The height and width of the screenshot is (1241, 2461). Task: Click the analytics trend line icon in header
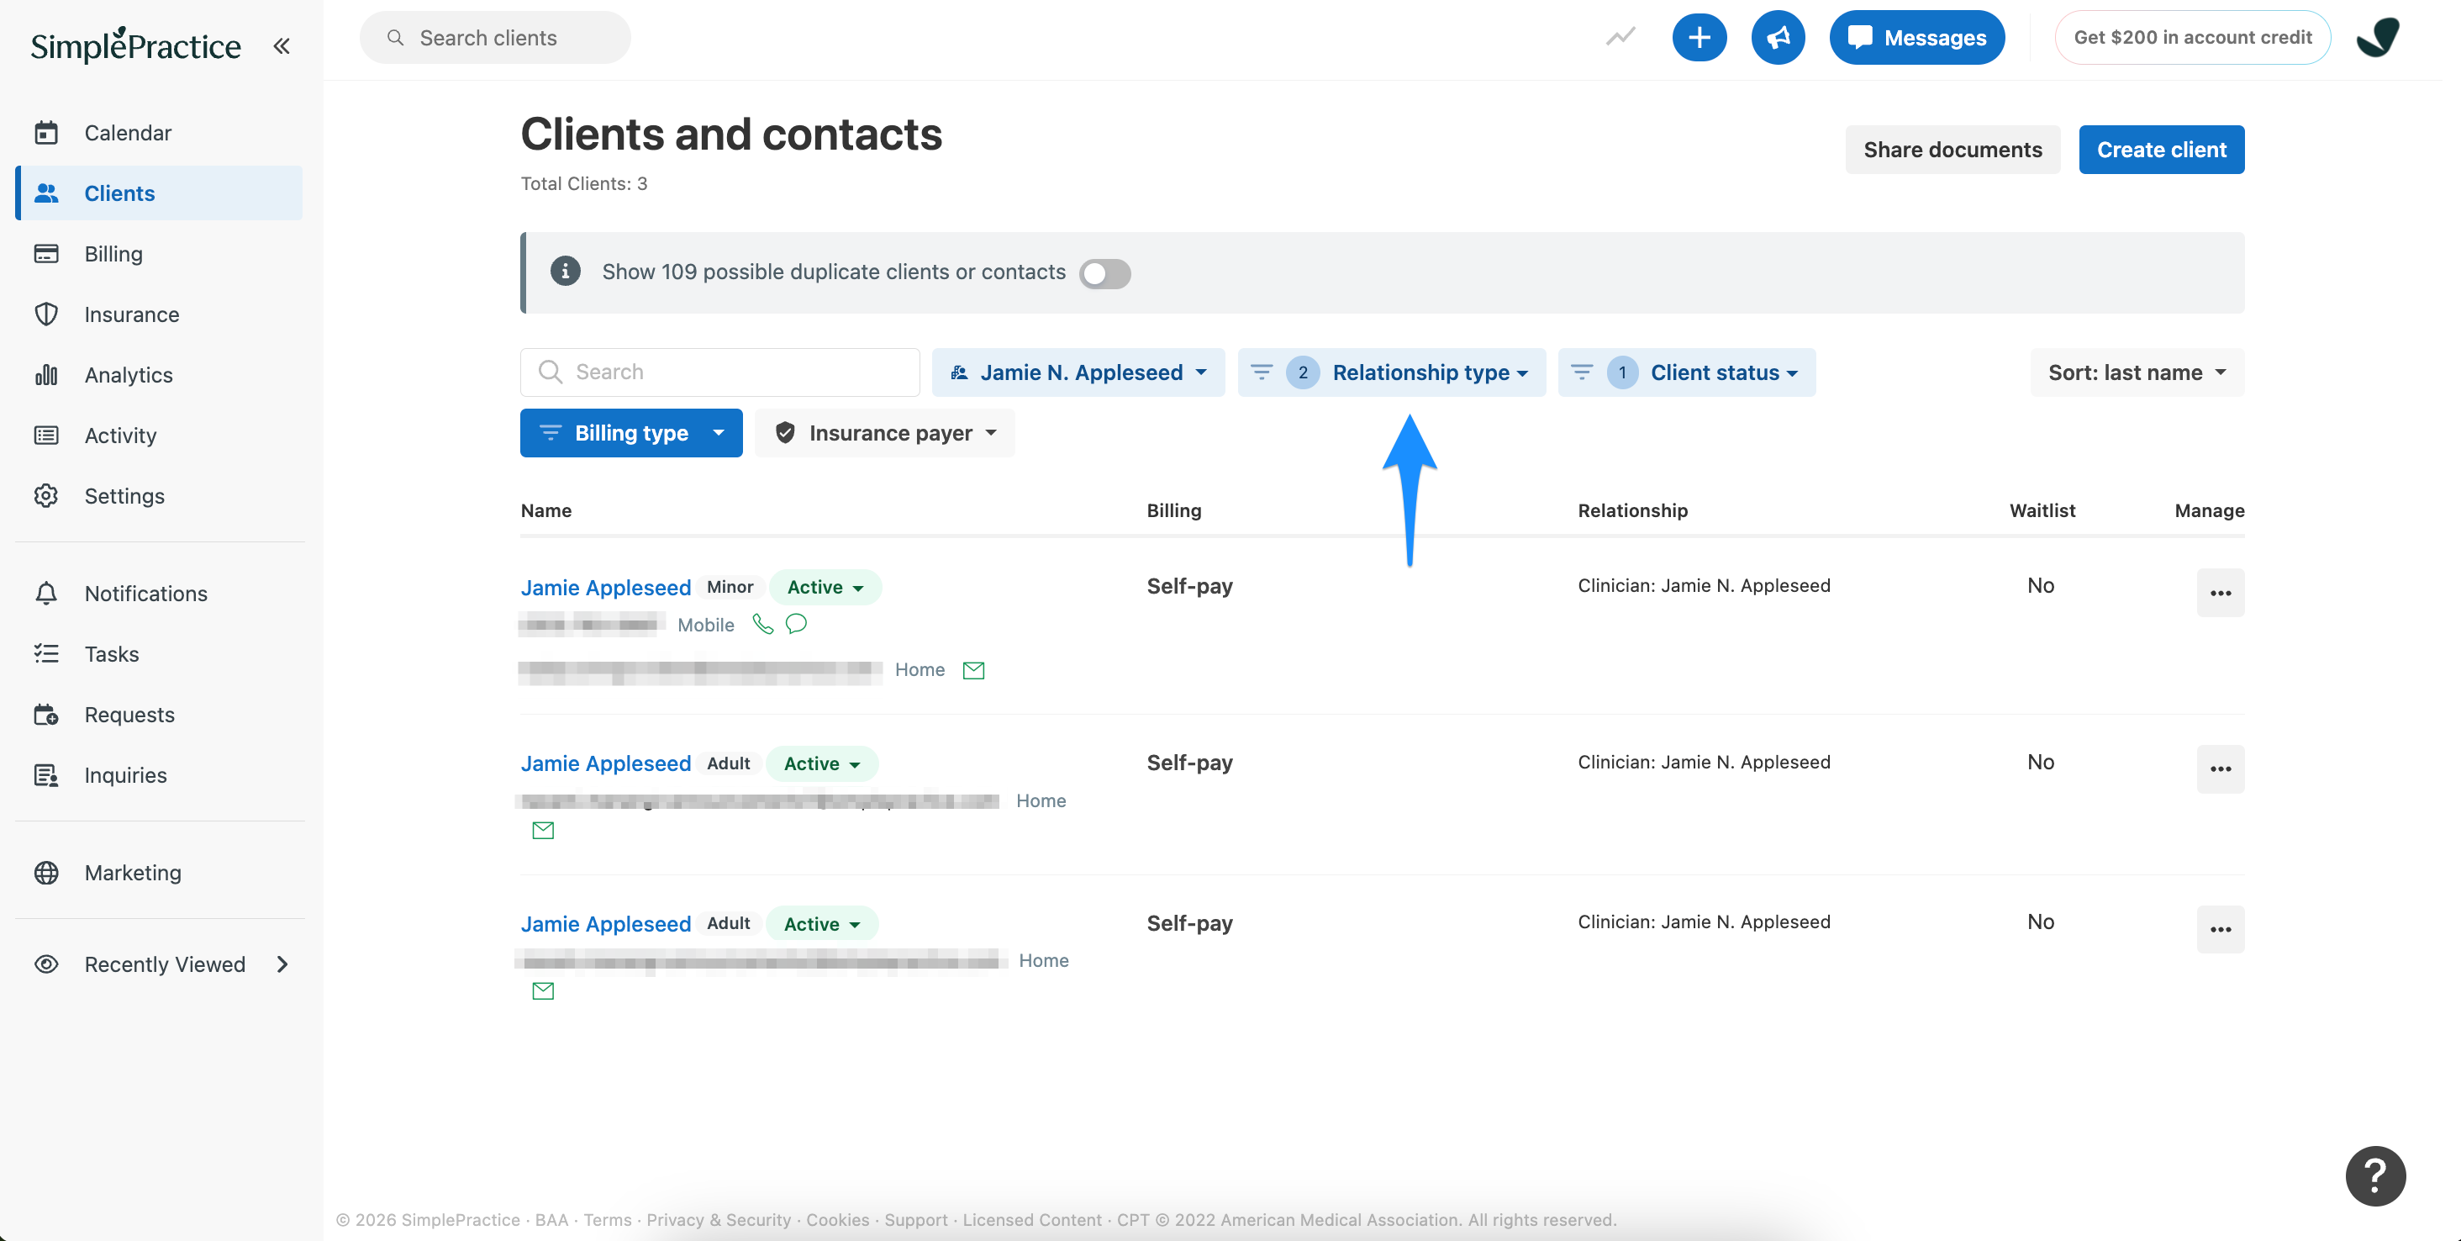click(1620, 37)
